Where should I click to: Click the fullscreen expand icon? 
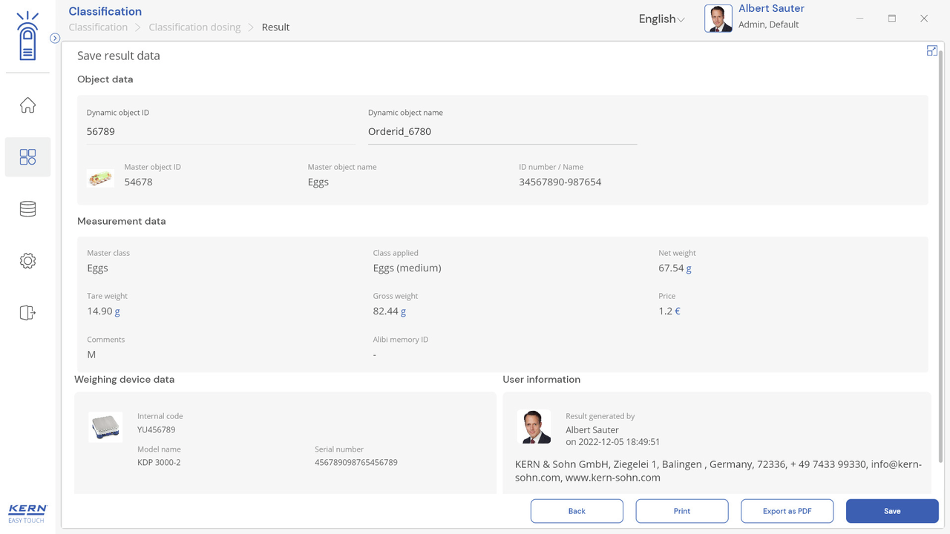[931, 50]
